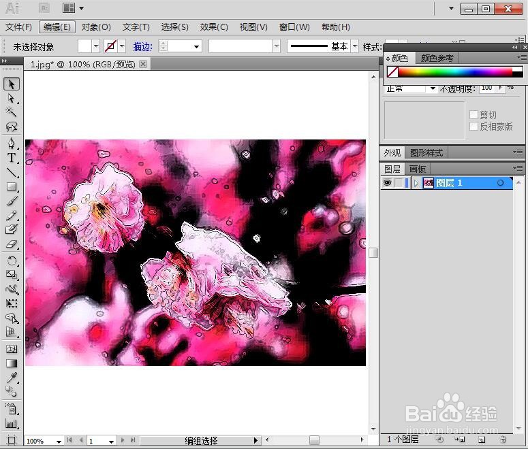Select the Eyedropper tool
The width and height of the screenshot is (528, 449).
tap(12, 378)
